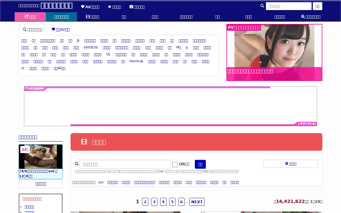Go to page 4 of the results

pyautogui.click(x=163, y=202)
